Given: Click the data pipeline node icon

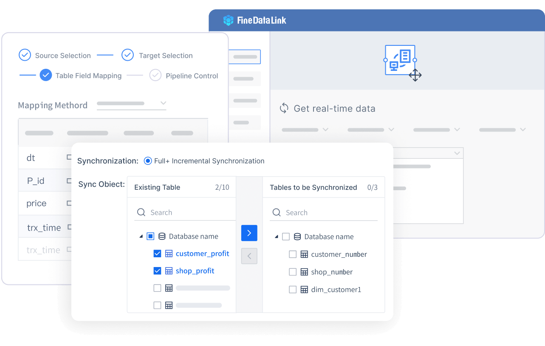Looking at the screenshot, I should (x=400, y=60).
